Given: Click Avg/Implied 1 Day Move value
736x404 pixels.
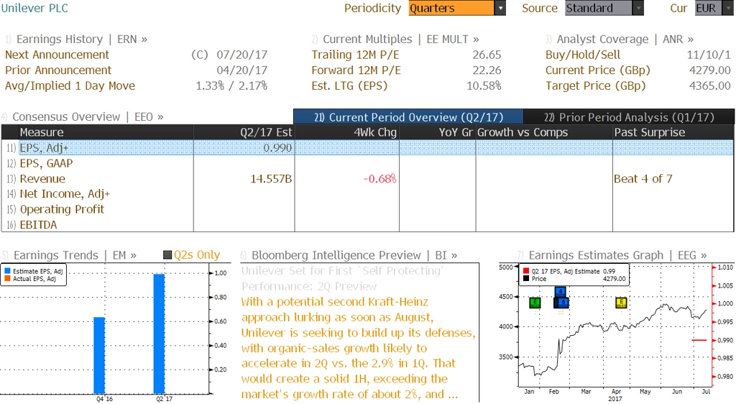Looking at the screenshot, I should (231, 86).
